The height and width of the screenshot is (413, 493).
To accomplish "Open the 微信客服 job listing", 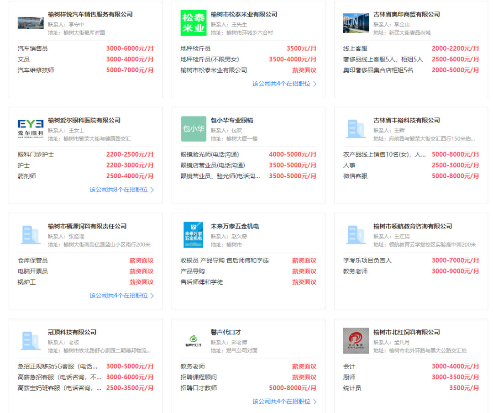I will (355, 176).
